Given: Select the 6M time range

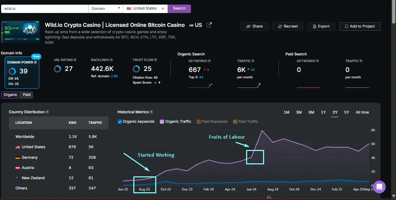Looking at the screenshot, I should coord(311,112).
